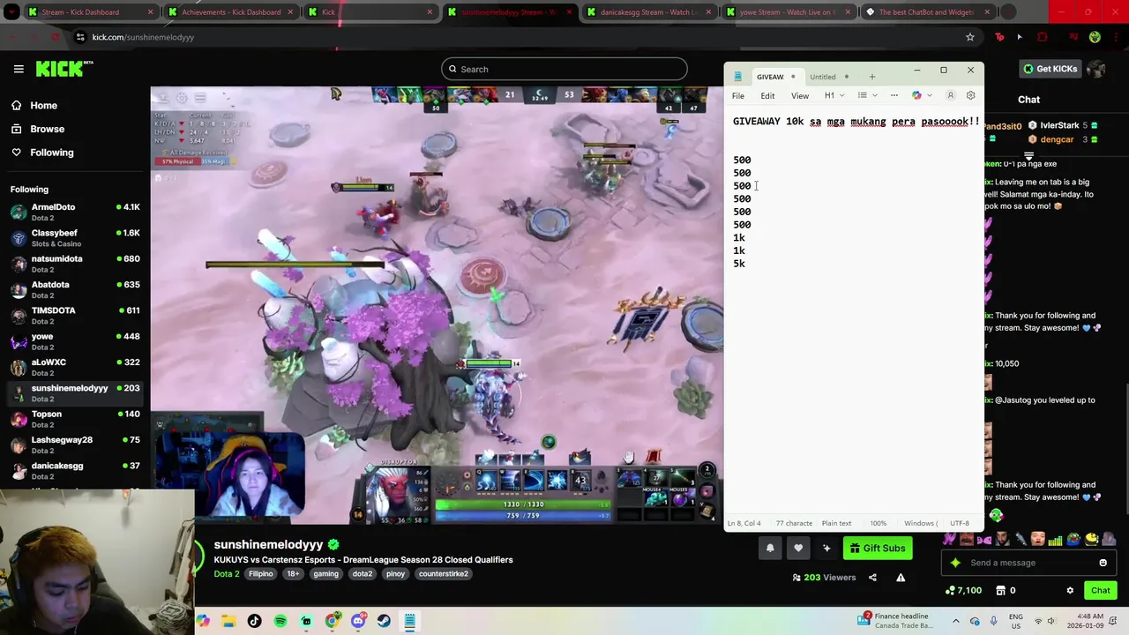The width and height of the screenshot is (1129, 635).
Task: Open TikTok from the taskbar
Action: [255, 621]
